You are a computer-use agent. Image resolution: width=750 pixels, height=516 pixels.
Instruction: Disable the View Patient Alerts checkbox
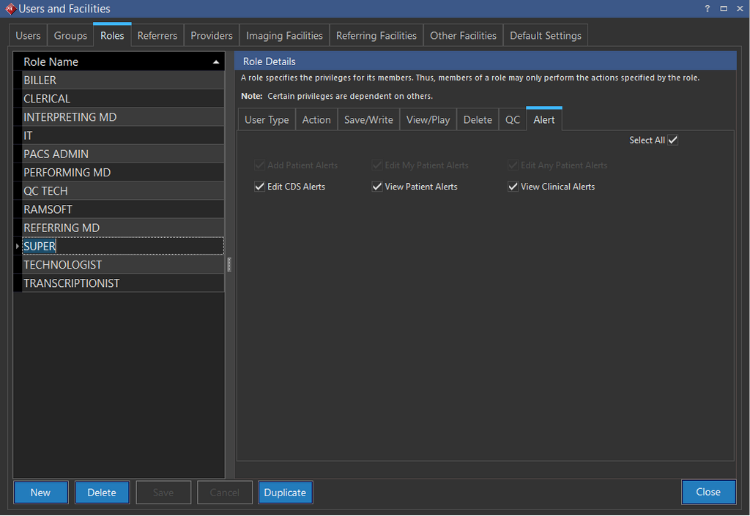[x=377, y=187]
